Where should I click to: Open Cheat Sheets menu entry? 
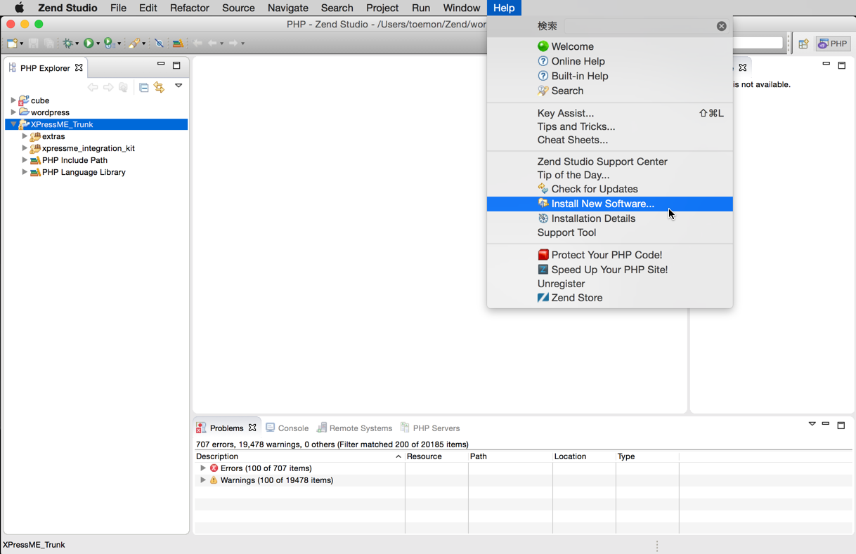tap(609, 140)
